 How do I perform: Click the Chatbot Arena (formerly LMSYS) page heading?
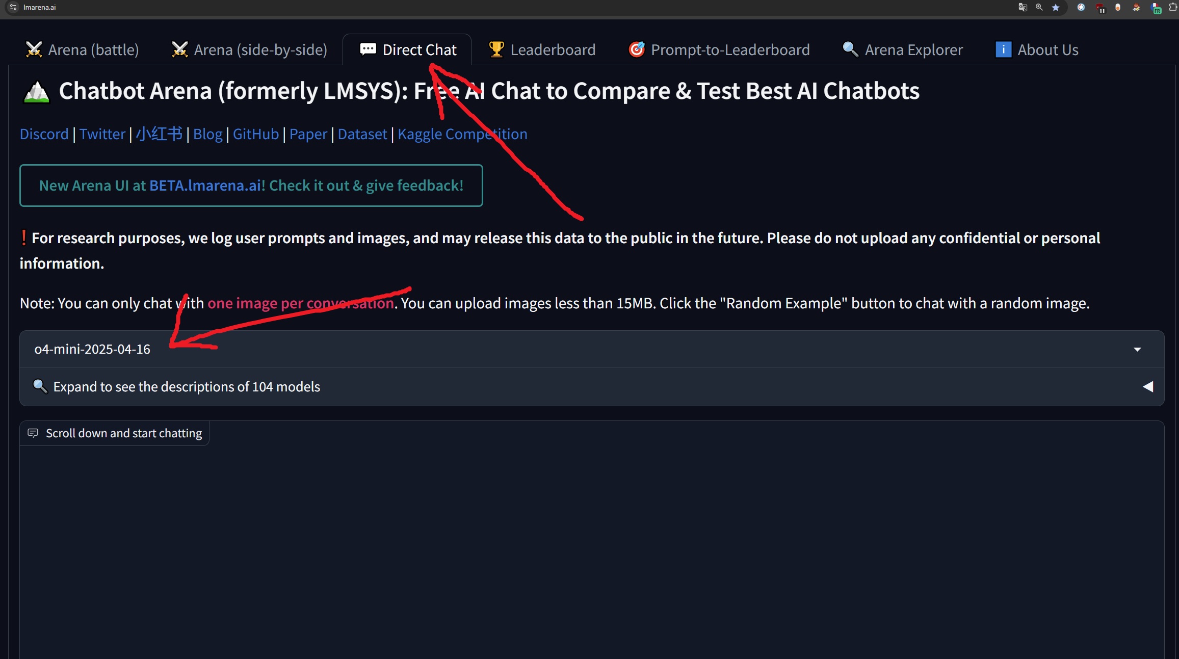point(489,91)
